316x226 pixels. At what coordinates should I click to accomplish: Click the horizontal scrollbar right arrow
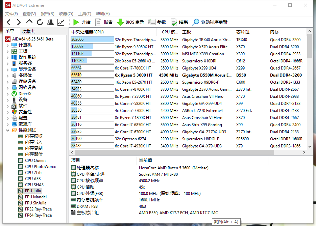(x=304, y=152)
